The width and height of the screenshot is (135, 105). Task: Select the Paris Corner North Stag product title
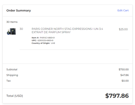(67, 31)
